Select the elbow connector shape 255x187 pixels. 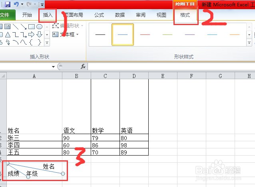(x=16, y=35)
